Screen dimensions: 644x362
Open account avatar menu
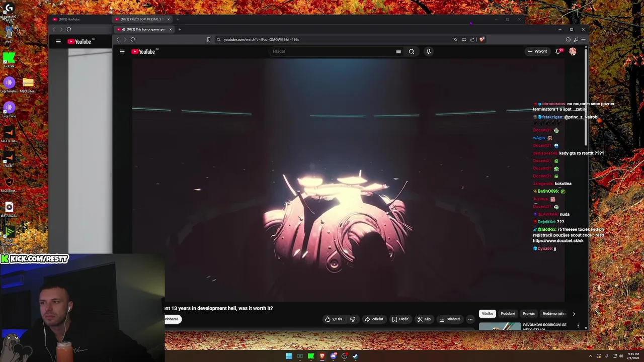pos(573,51)
